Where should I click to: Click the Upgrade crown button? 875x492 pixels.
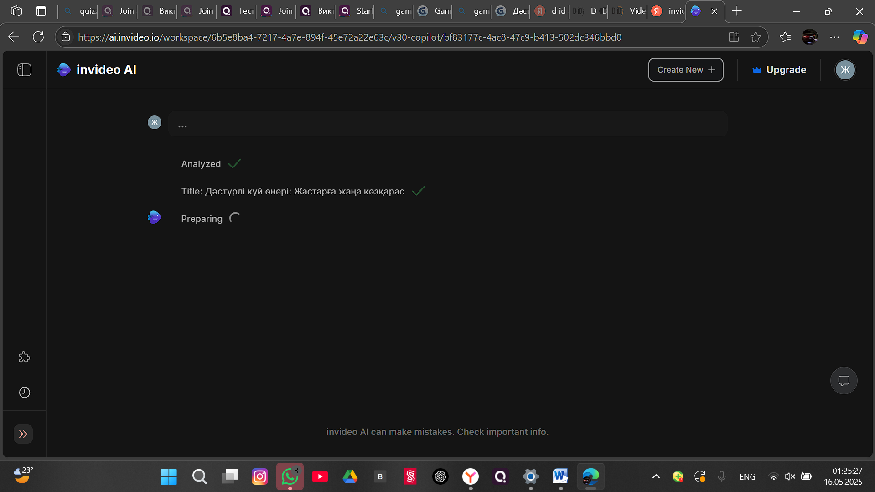(779, 70)
